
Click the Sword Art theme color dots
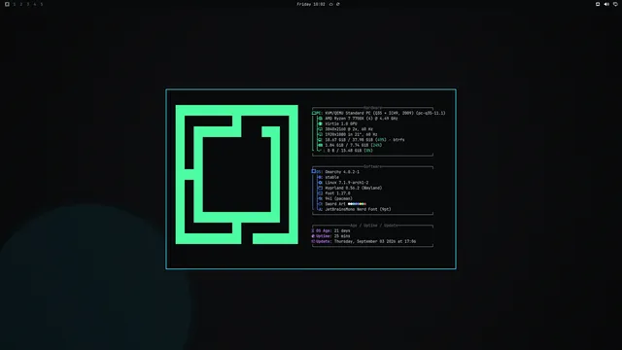357,204
